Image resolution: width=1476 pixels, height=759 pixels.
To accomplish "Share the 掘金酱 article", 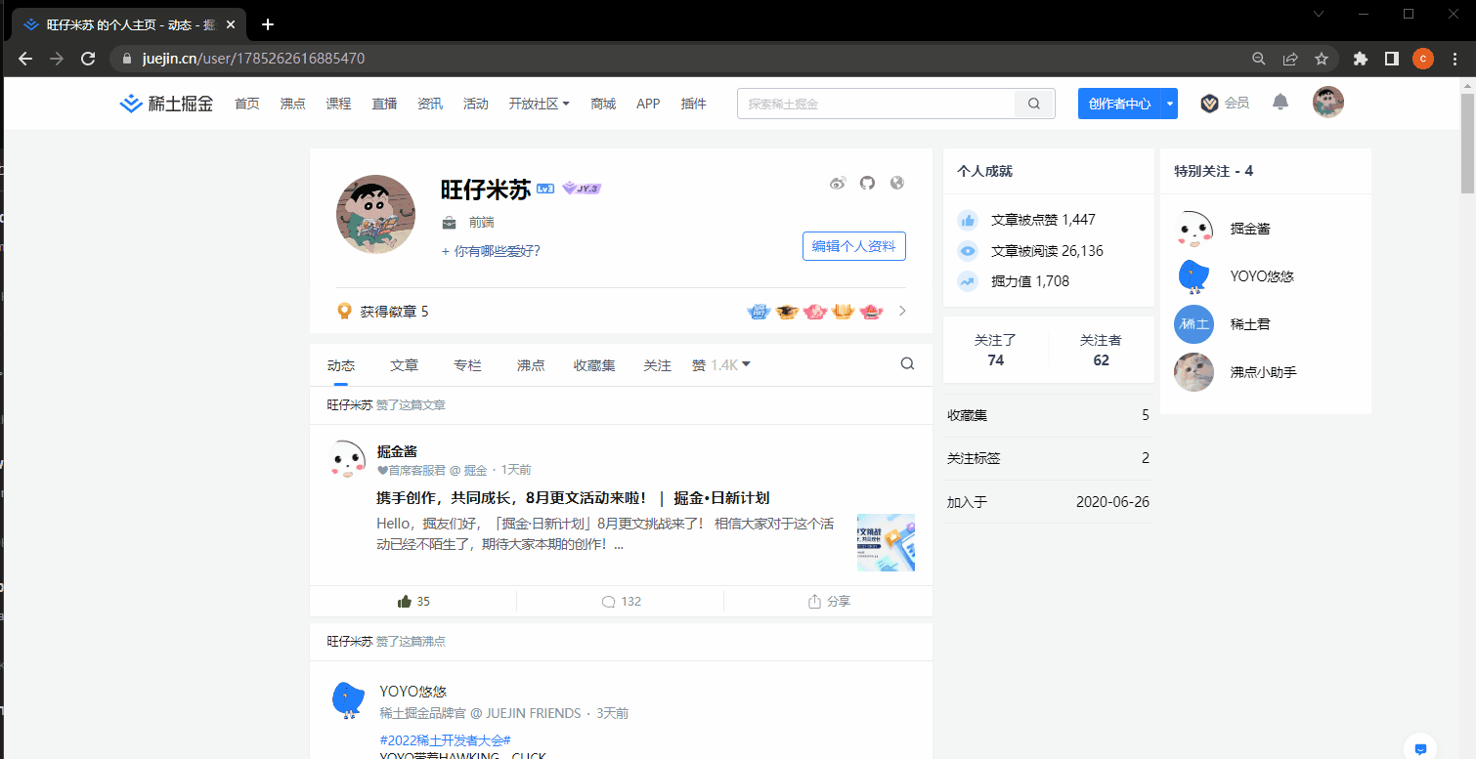I will click(x=829, y=601).
